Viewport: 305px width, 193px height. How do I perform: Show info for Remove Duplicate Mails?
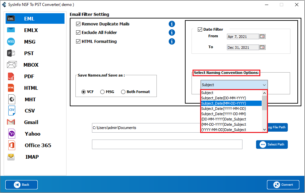pyautogui.click(x=172, y=24)
